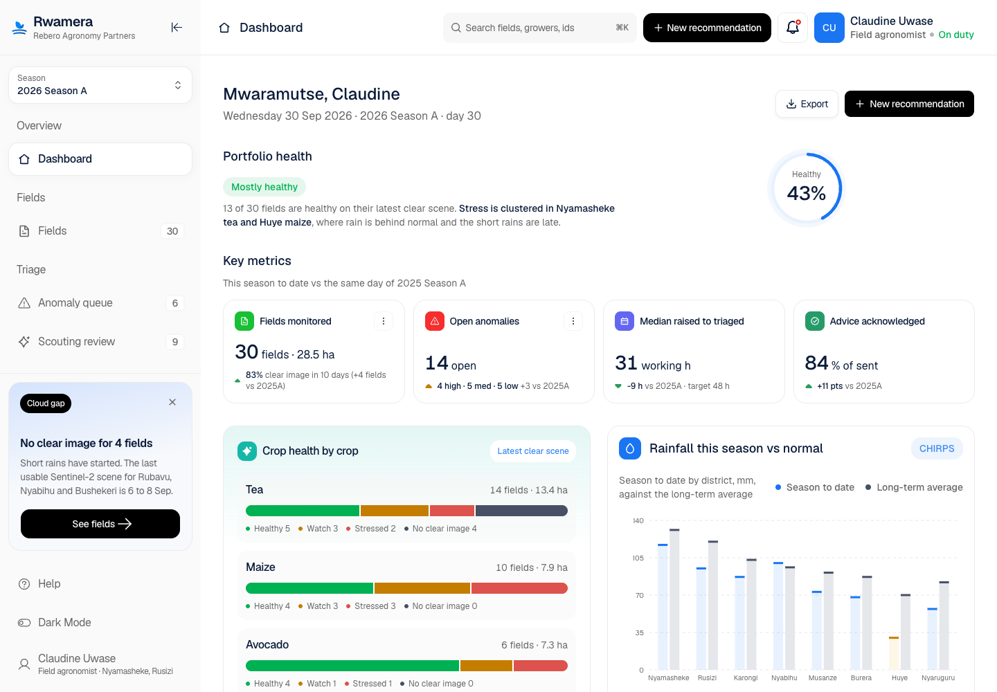Dismiss the Cloud gap card
This screenshot has height=692, width=997.
[x=172, y=402]
